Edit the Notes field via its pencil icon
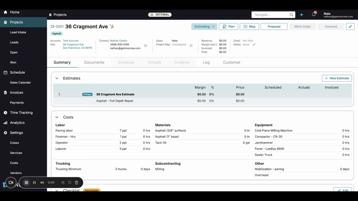The image size is (358, 201). coord(254,45)
